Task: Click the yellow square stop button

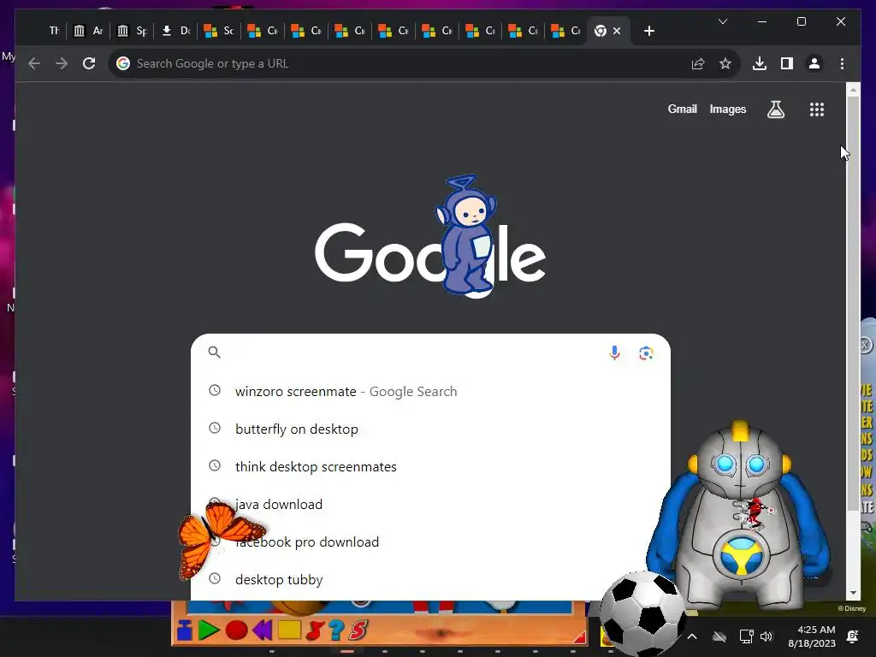Action: click(x=289, y=630)
